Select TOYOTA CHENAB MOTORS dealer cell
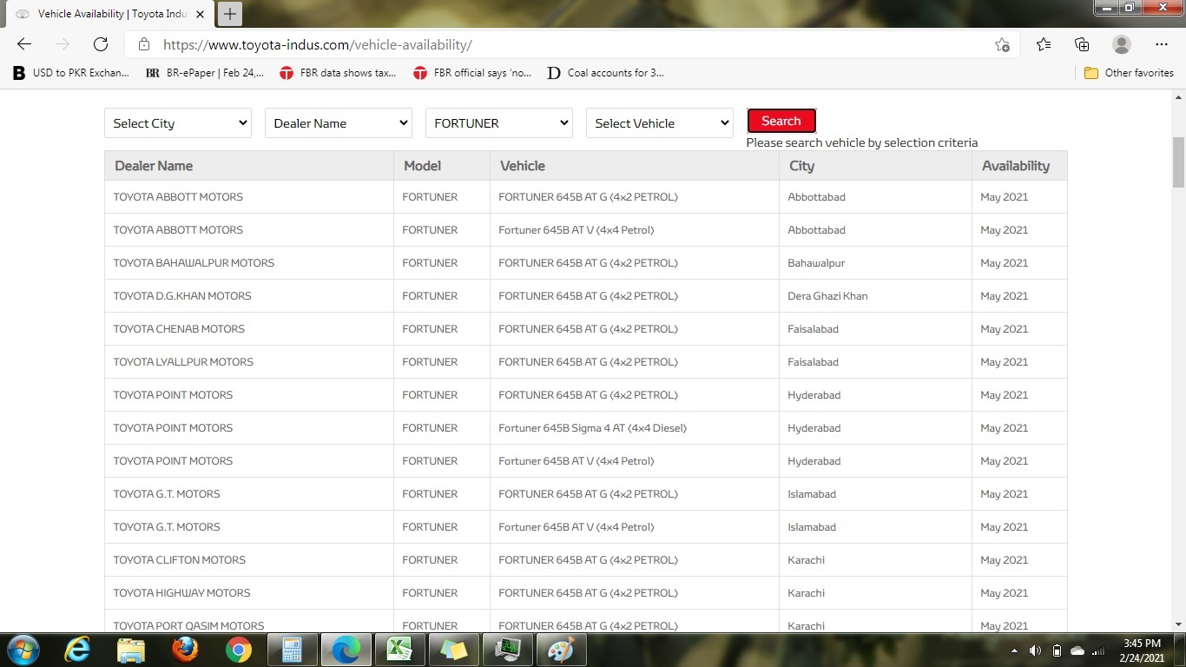Viewport: 1186px width, 667px height. pos(249,329)
